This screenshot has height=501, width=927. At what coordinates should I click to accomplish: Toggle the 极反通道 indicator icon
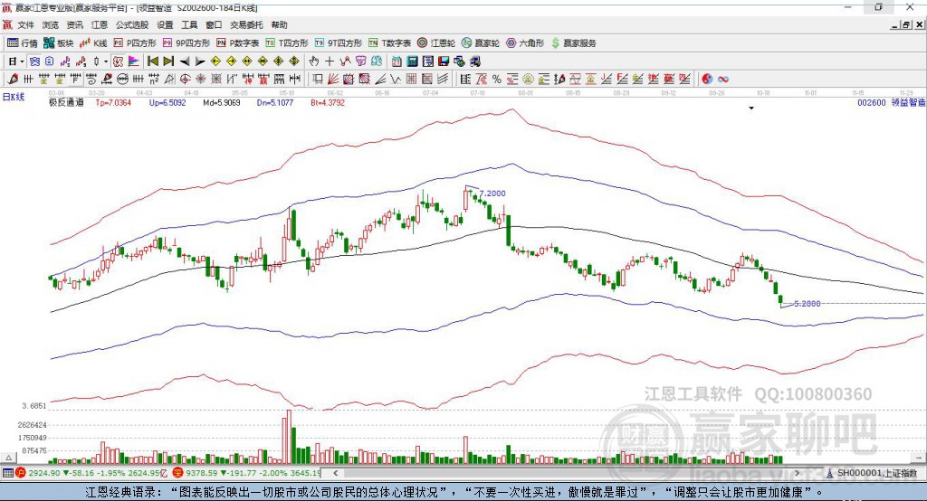click(119, 61)
